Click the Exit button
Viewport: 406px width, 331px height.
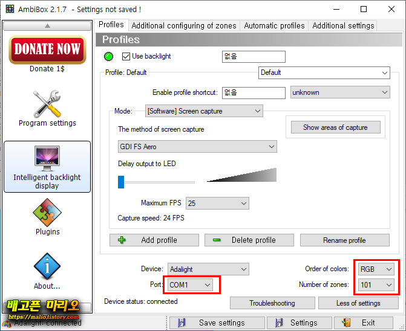point(364,323)
